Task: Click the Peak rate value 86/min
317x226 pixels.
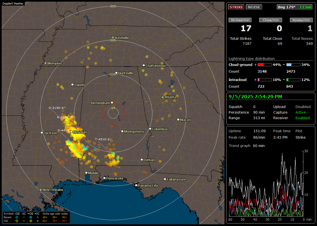Action: pos(260,137)
